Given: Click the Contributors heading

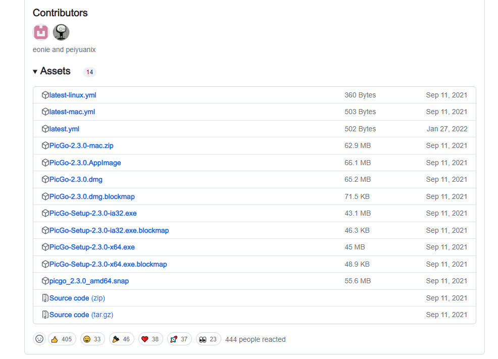Looking at the screenshot, I should (60, 13).
